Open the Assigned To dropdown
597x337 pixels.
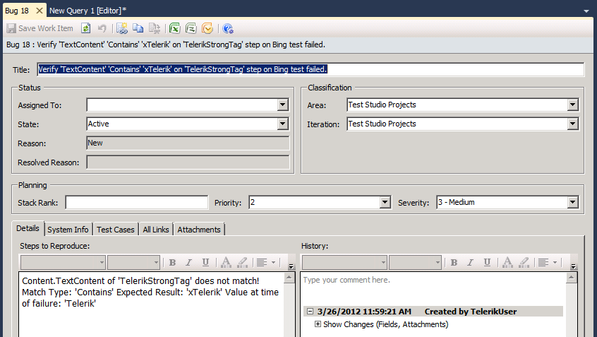(x=282, y=105)
